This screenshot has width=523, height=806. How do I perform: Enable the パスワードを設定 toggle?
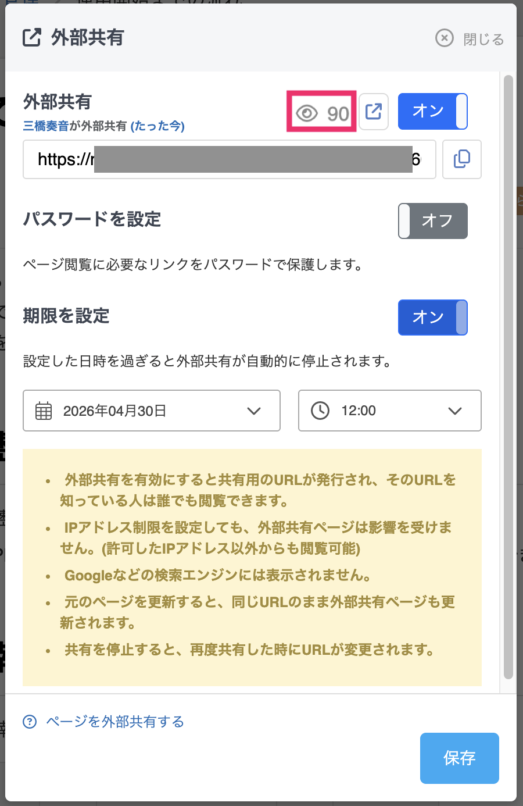click(432, 220)
